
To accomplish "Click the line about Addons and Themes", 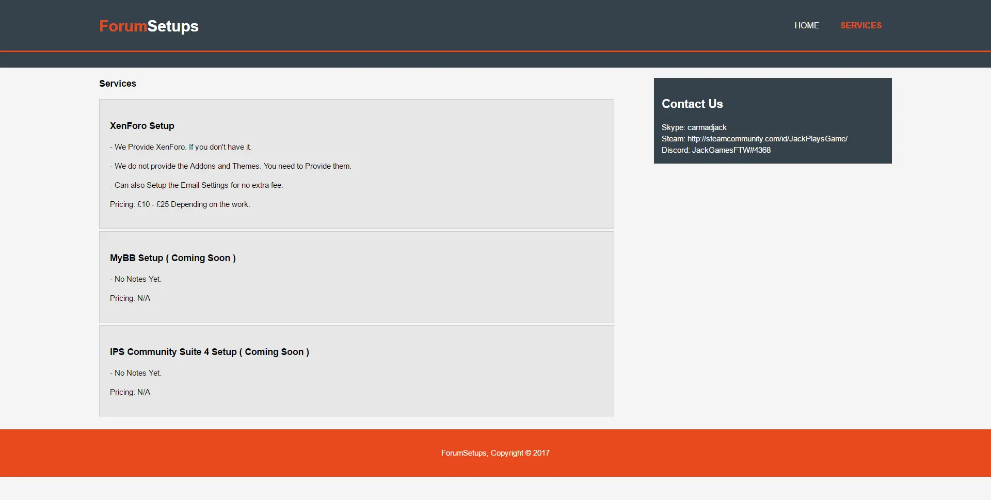I will 230,166.
